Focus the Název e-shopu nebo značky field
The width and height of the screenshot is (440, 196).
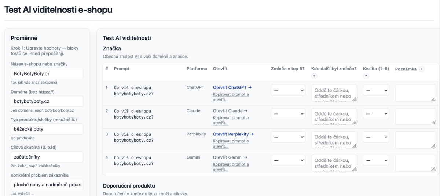click(47, 73)
